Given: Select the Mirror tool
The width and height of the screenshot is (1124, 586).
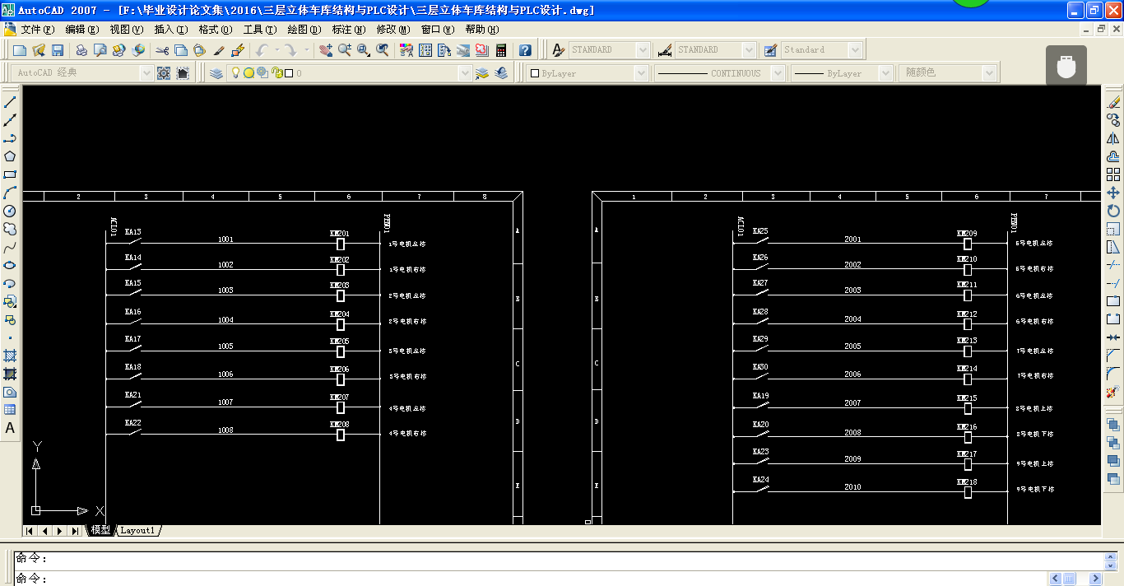Looking at the screenshot, I should coord(1113,138).
